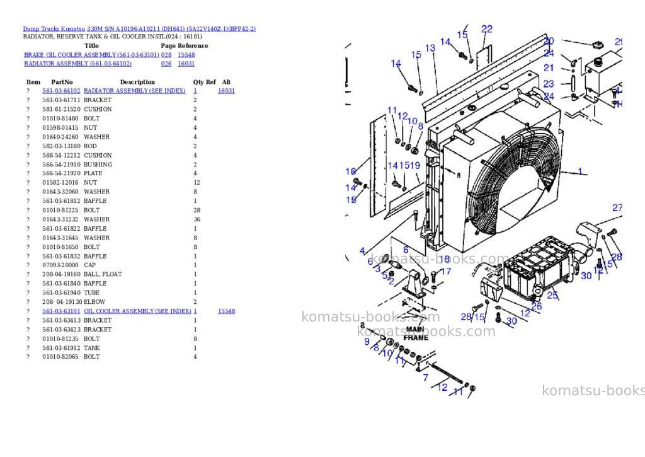Select part number 561-03-61812

pos(61,201)
